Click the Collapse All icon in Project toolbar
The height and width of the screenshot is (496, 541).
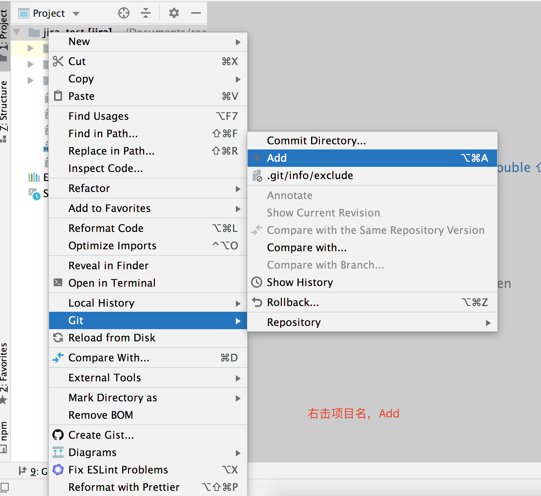coord(146,13)
